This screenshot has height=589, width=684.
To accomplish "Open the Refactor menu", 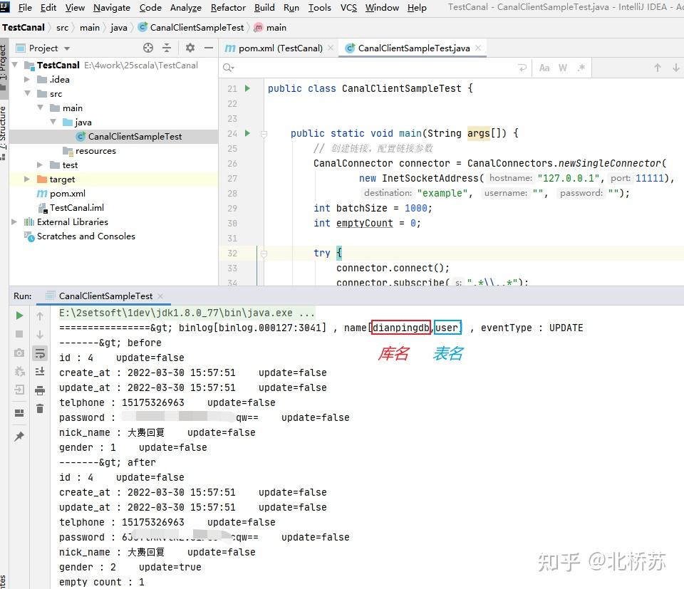I will (228, 8).
